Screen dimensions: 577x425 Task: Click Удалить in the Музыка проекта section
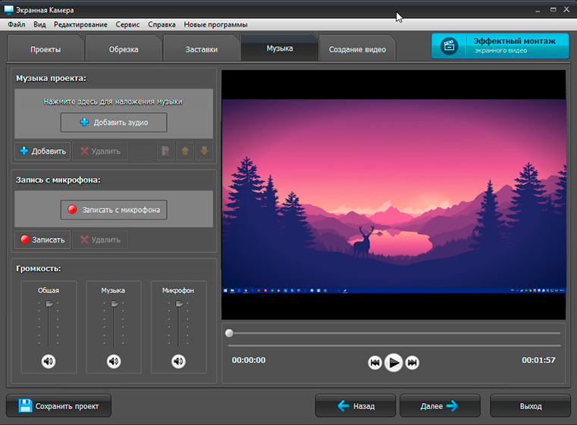(100, 151)
